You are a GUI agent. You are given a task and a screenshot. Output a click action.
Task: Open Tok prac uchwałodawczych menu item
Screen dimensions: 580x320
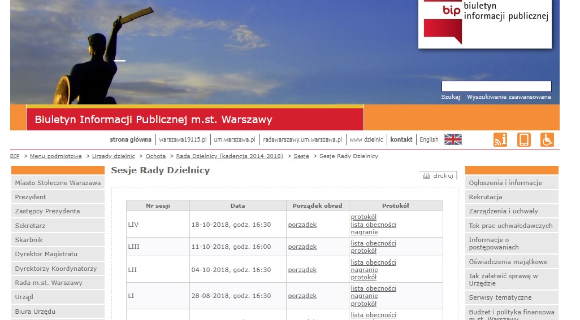click(512, 226)
